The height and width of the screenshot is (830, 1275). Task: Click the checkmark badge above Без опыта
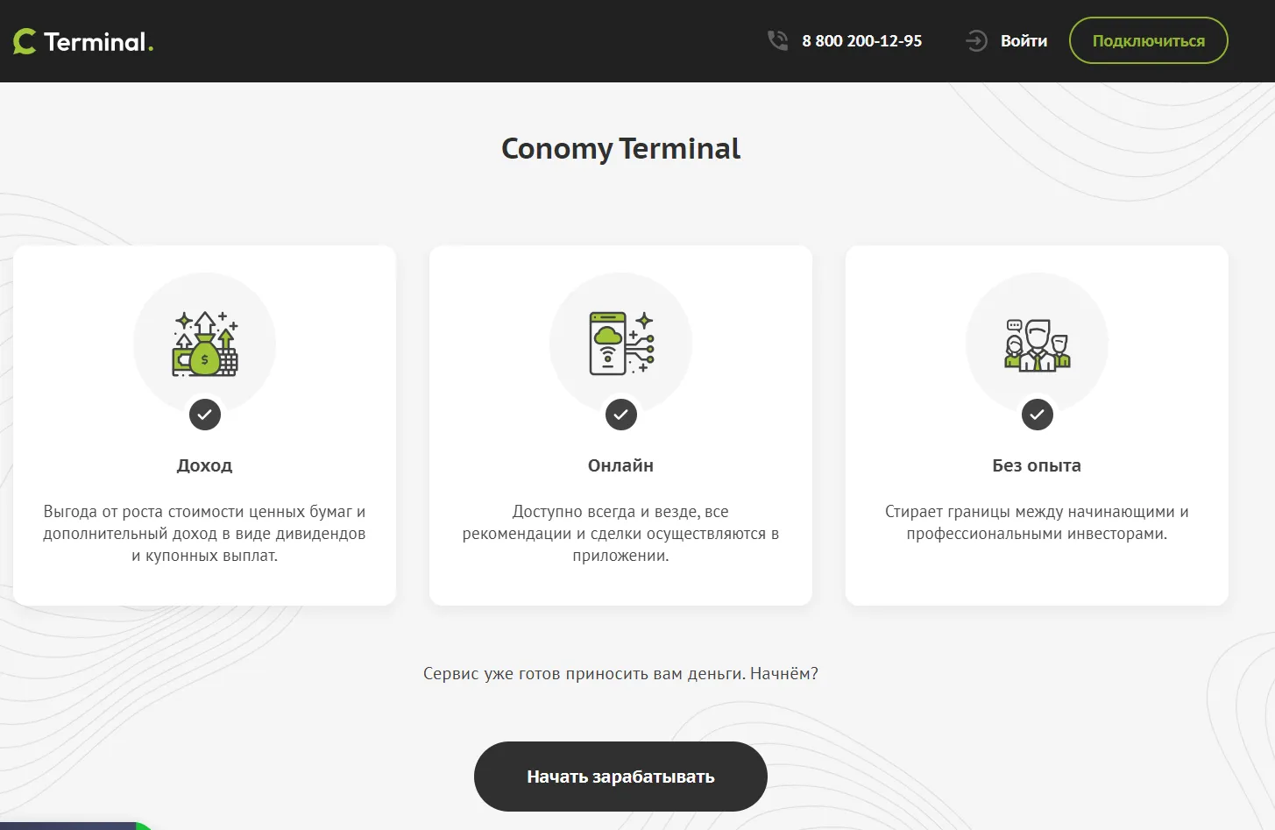coord(1038,415)
